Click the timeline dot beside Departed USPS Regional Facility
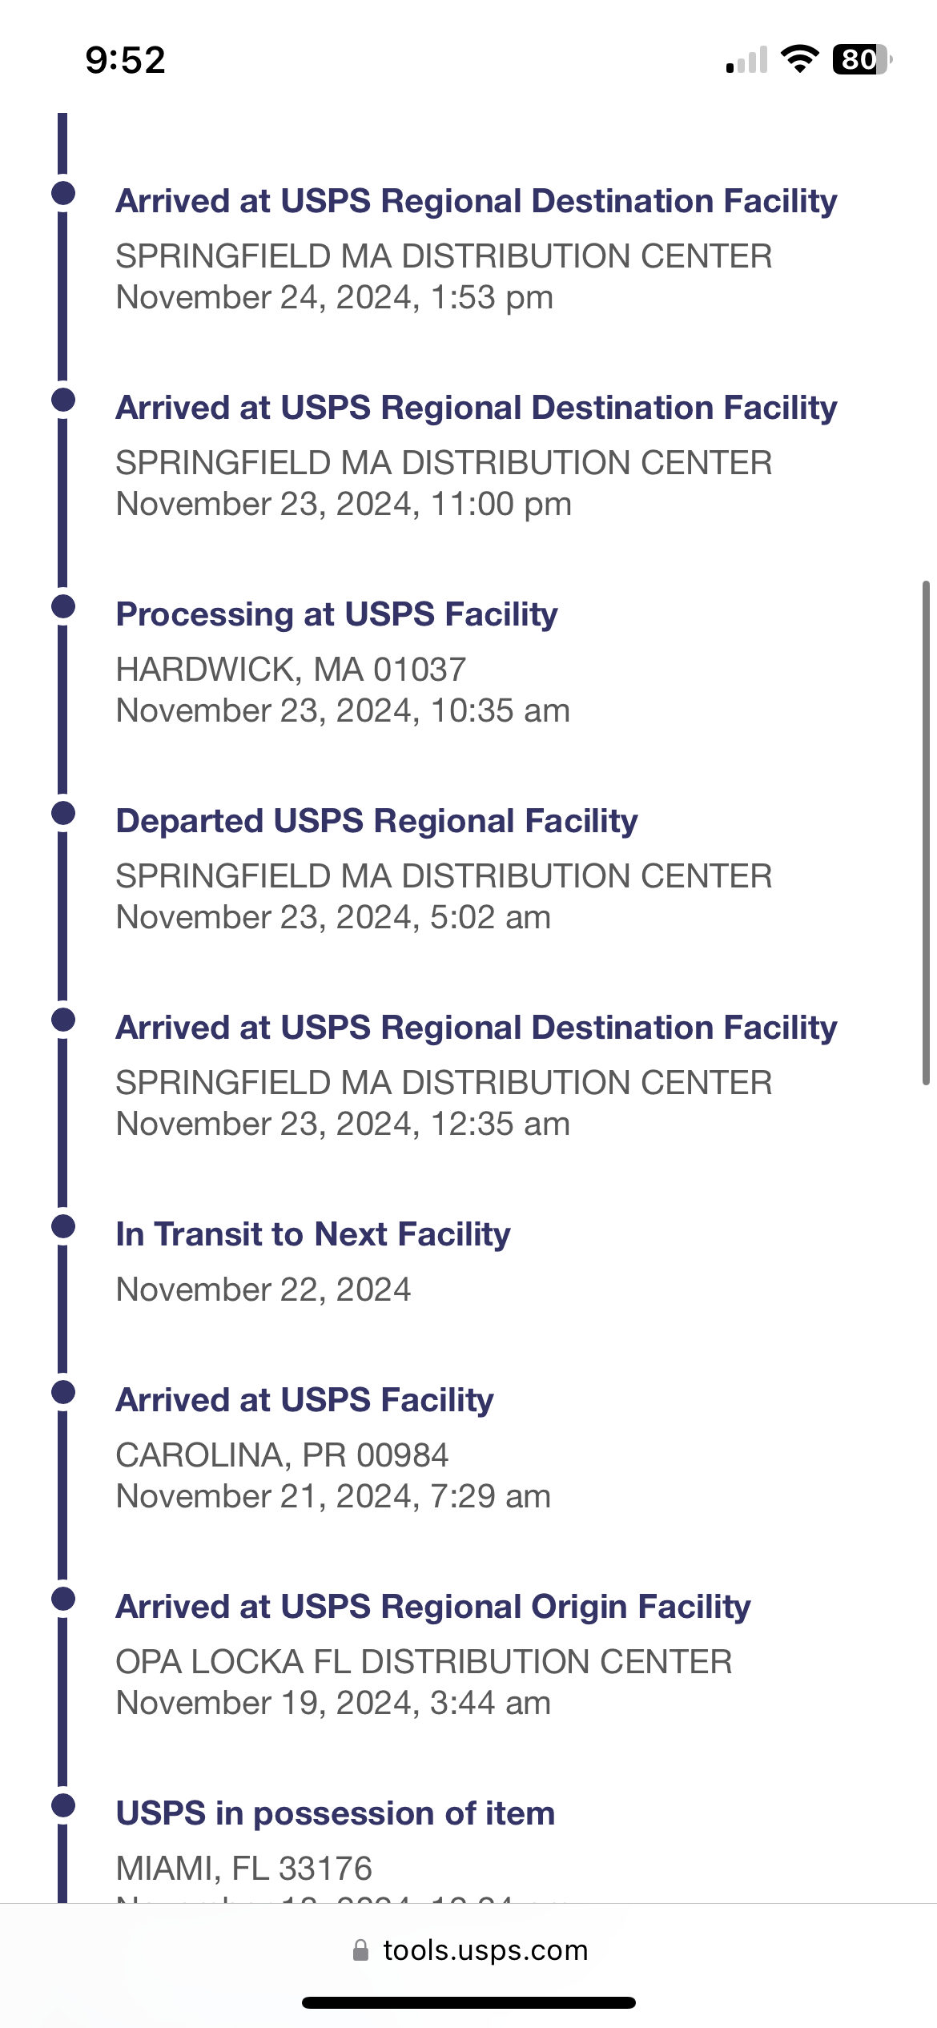 (63, 813)
